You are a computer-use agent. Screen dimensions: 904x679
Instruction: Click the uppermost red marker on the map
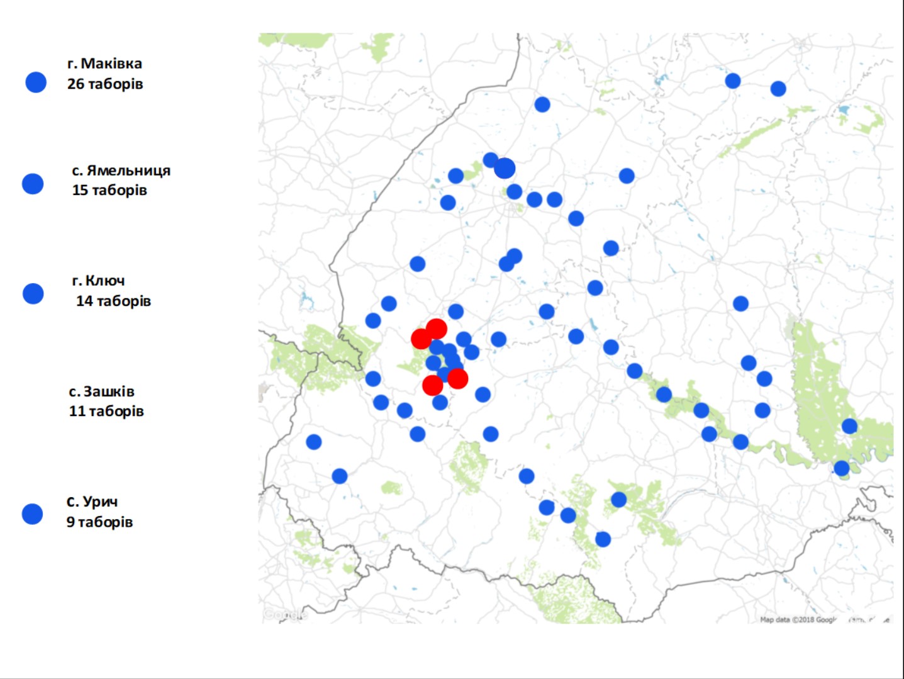(x=437, y=328)
